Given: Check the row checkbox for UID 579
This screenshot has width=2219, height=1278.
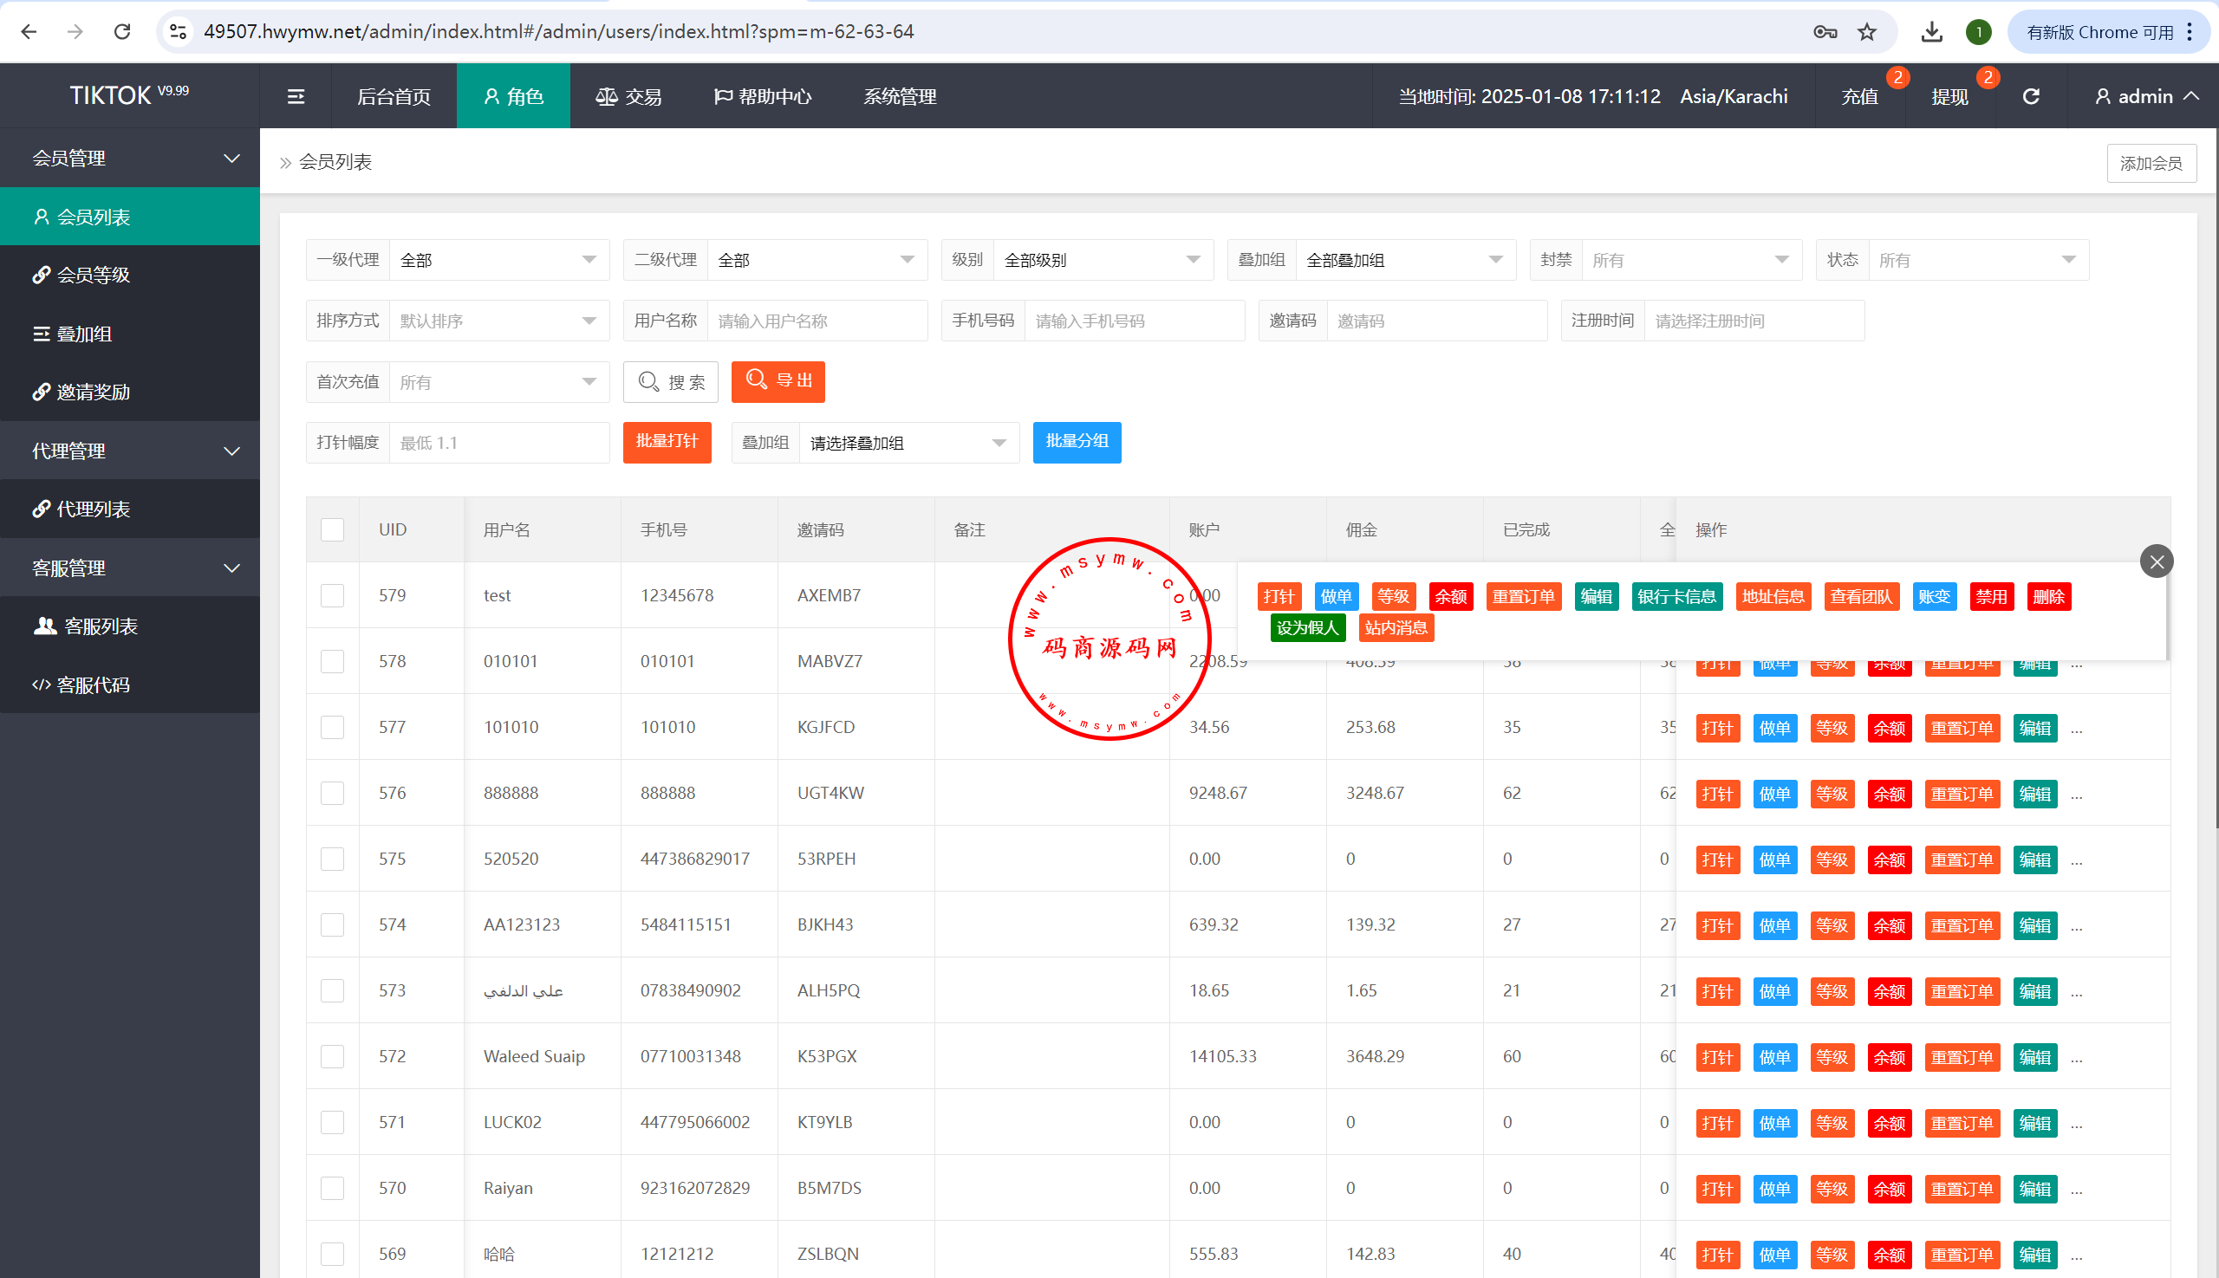Looking at the screenshot, I should [332, 596].
